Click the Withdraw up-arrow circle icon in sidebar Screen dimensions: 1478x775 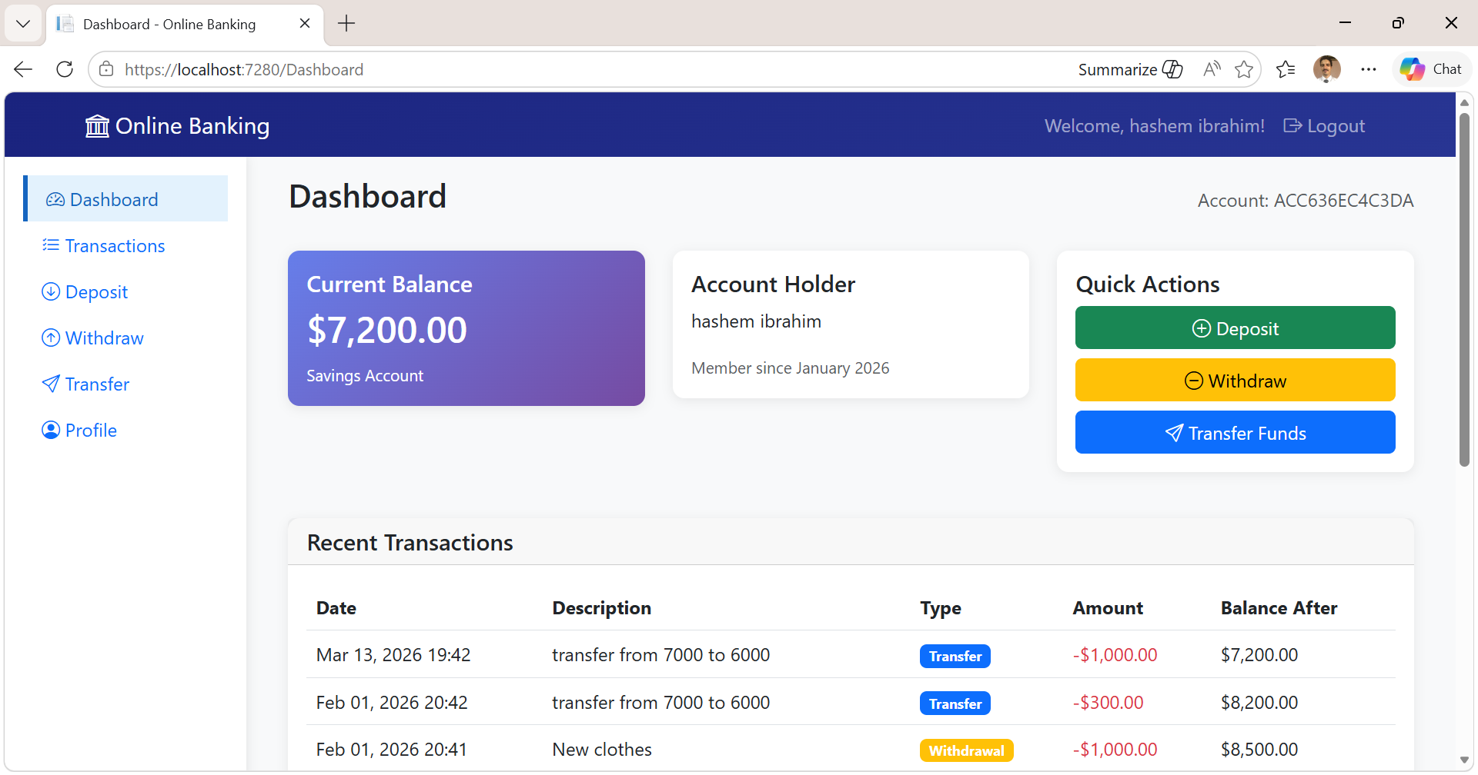click(51, 338)
